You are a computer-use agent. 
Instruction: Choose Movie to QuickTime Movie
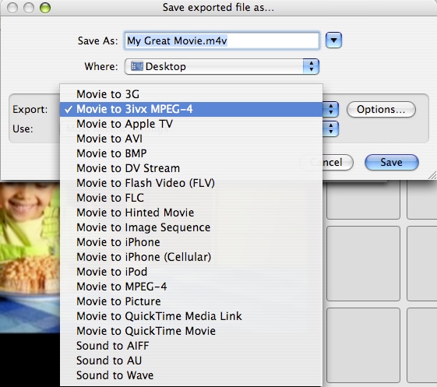pos(191,331)
